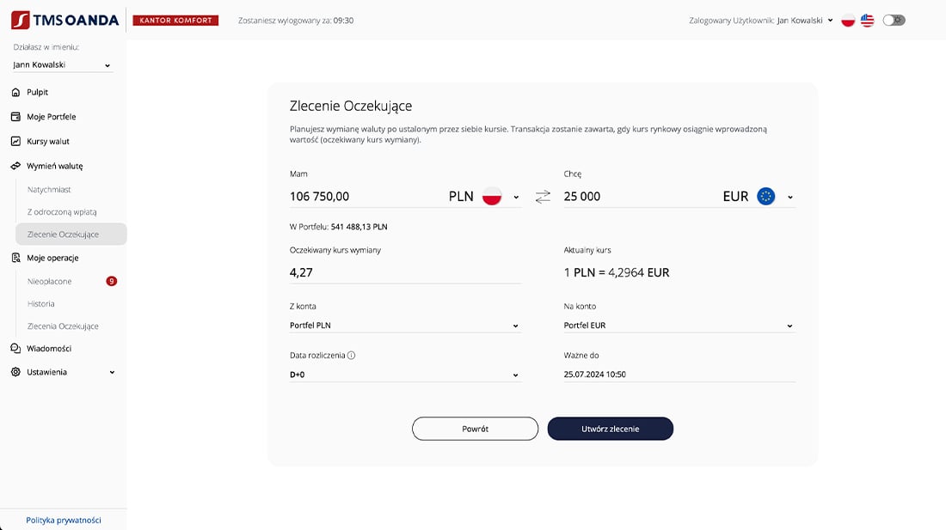Click the Oczekiwany kurs wymiany input field
Screen dimensions: 946x530
[404, 272]
